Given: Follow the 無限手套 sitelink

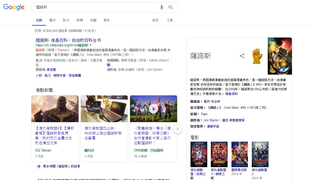Looking at the screenshot, I should [x=59, y=76].
